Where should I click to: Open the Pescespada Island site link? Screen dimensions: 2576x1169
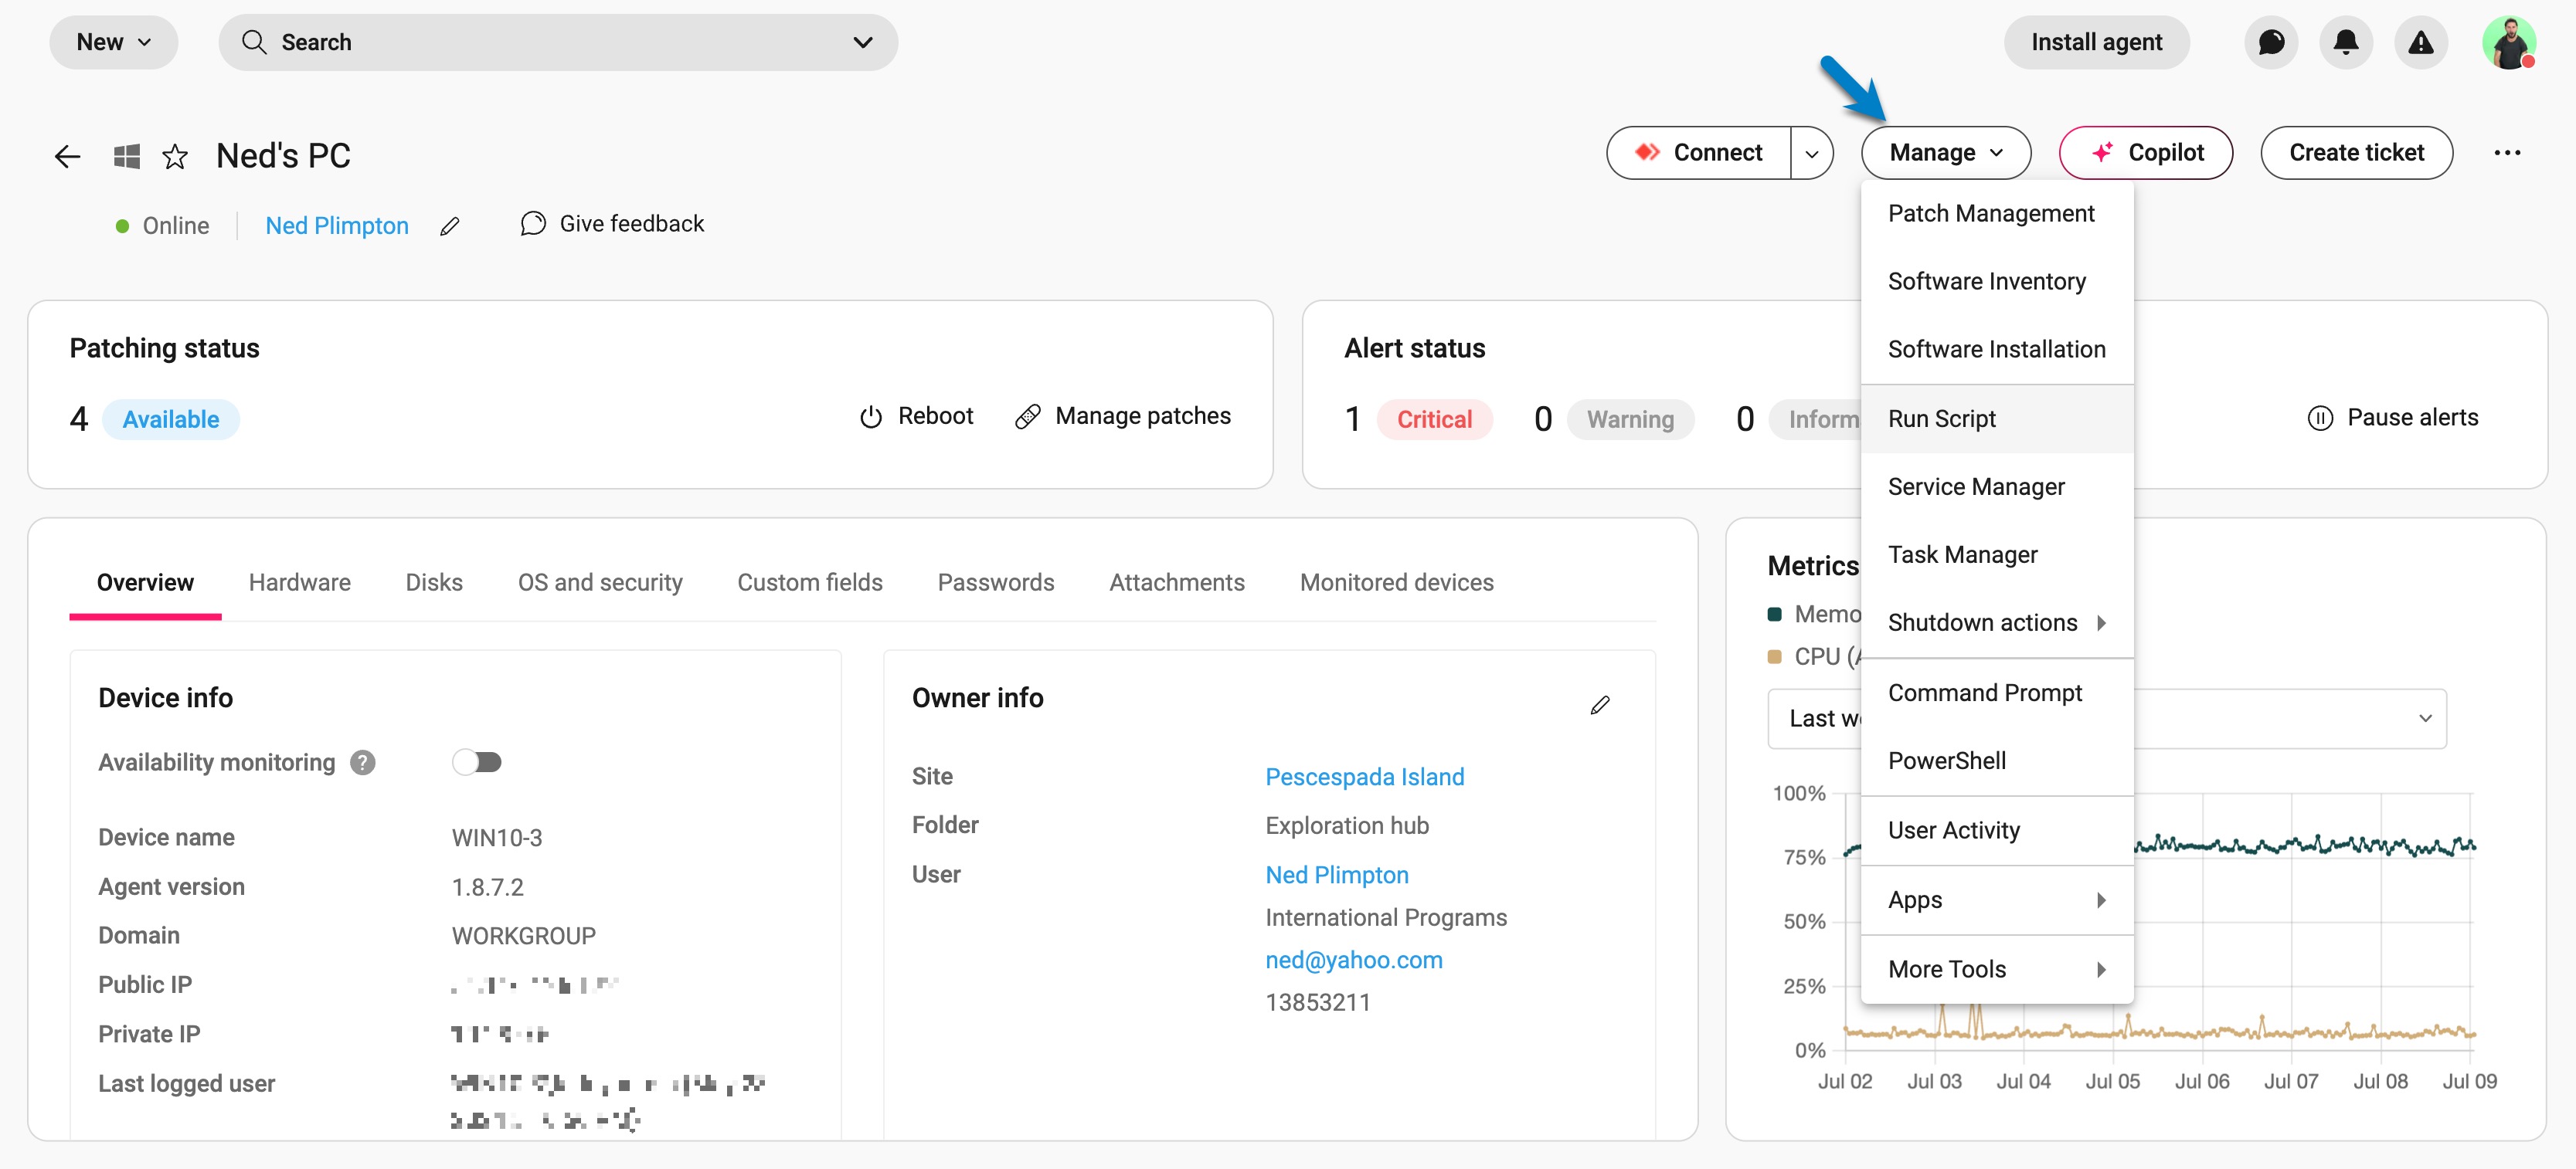[1364, 778]
